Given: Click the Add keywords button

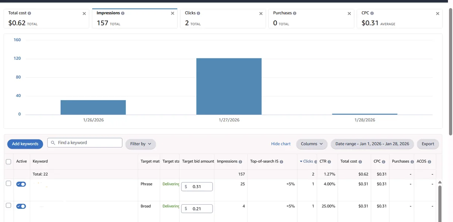Looking at the screenshot, I should click(25, 144).
